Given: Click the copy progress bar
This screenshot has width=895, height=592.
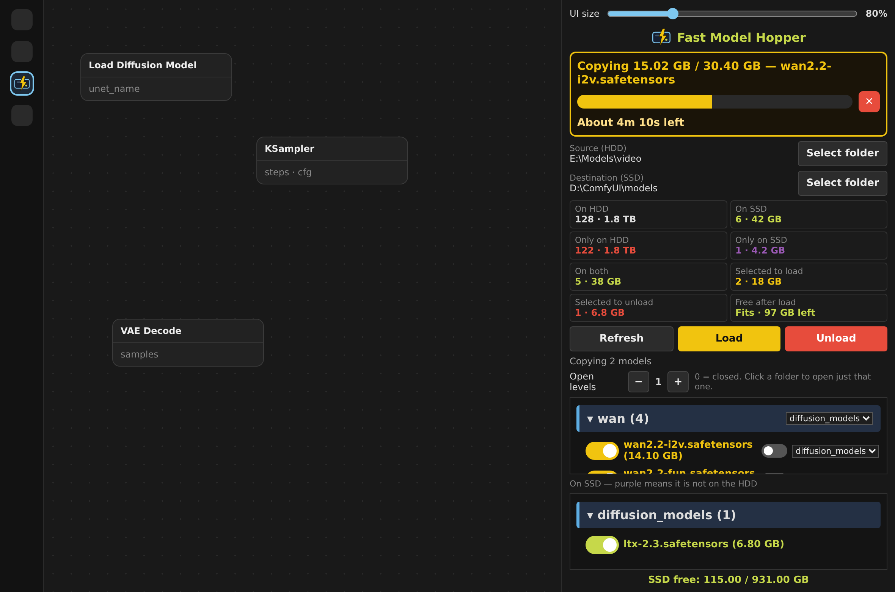Looking at the screenshot, I should (714, 102).
